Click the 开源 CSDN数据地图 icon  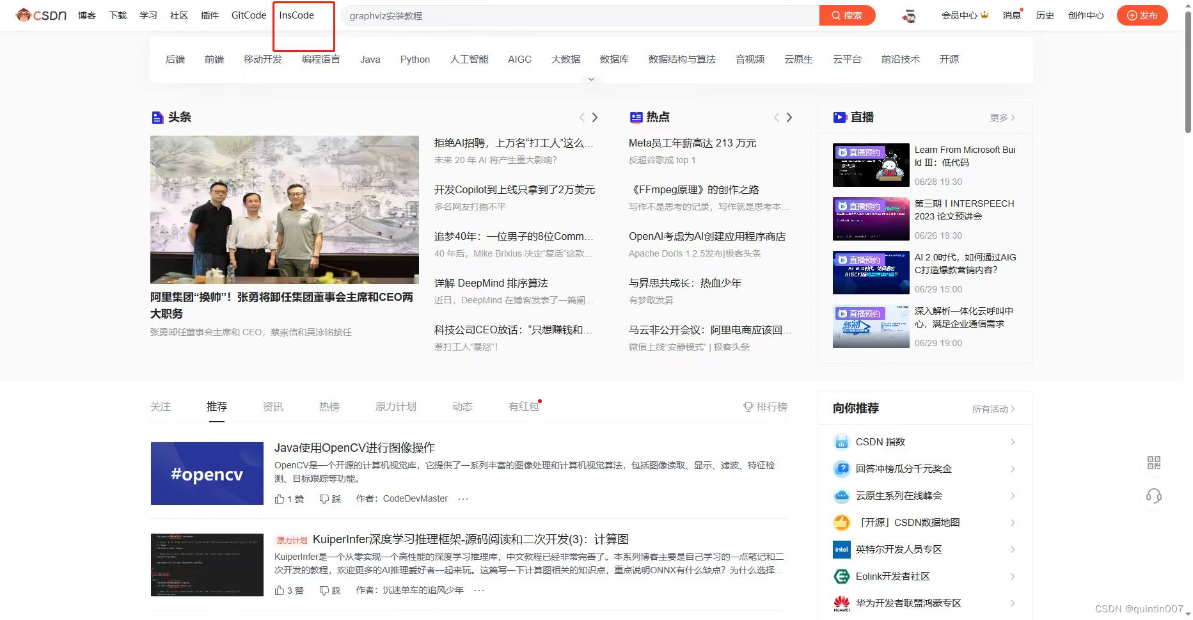pyautogui.click(x=841, y=523)
